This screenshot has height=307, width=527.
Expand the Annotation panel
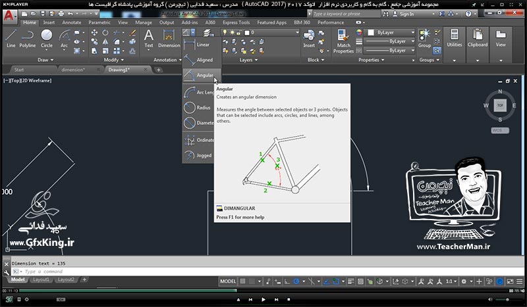[x=167, y=60]
